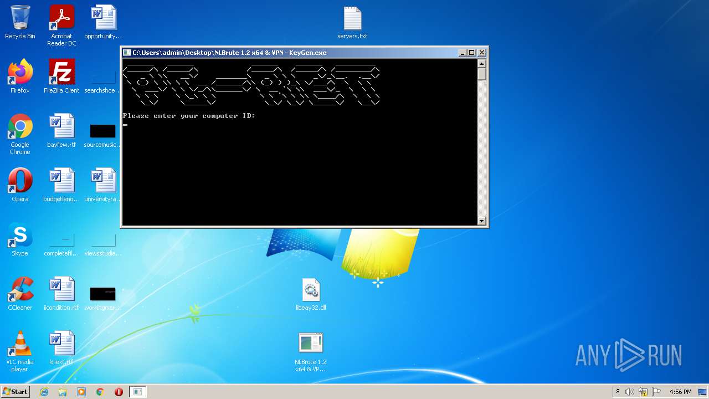Open the servers.txt file on desktop
Image resolution: width=709 pixels, height=399 pixels.
352,22
